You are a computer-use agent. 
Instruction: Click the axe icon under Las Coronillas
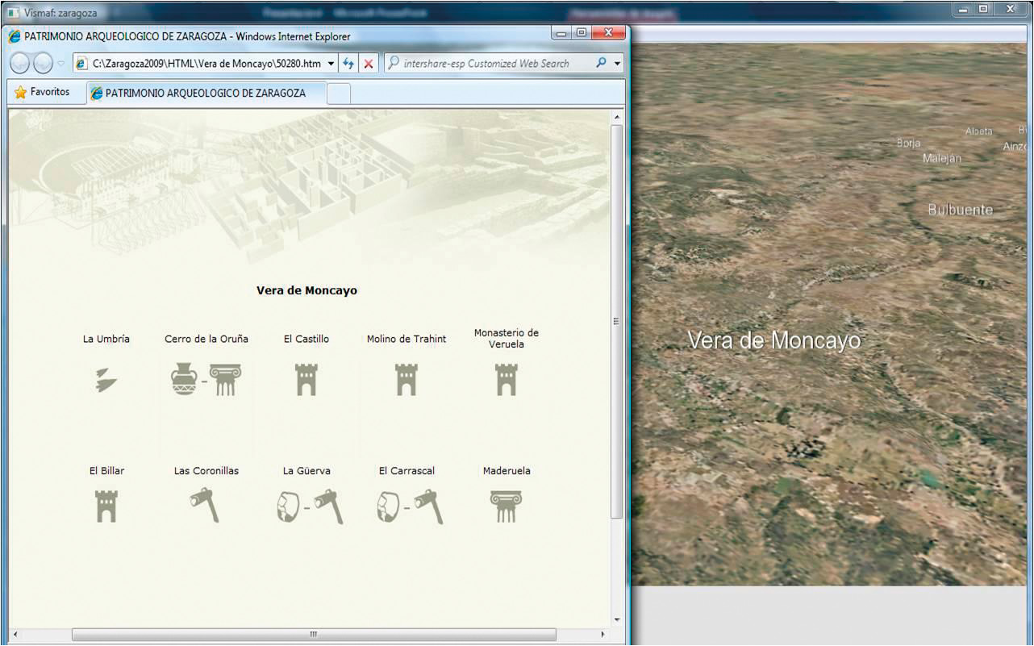[x=206, y=506]
